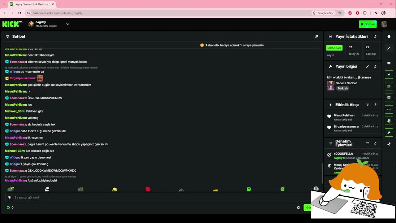
Task: Pop out the Yayın İstatistikleri panel
Action: [x=375, y=37]
